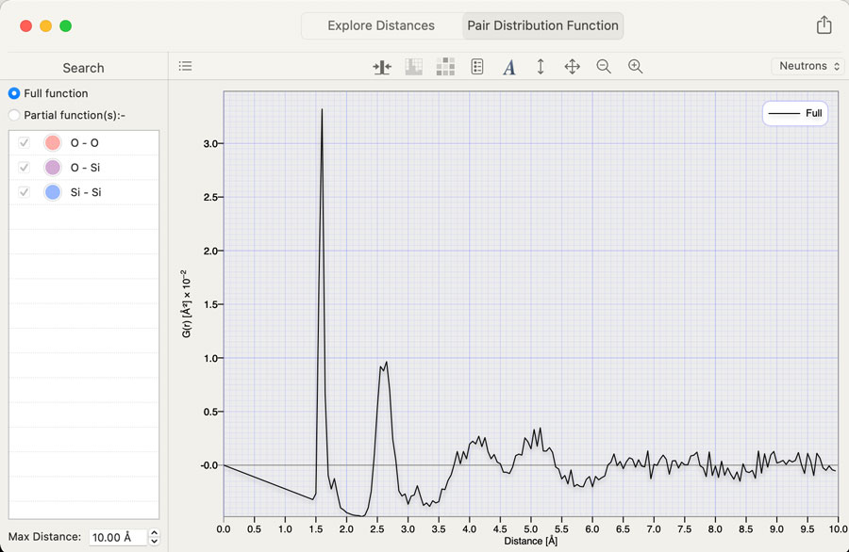Zoom out using the magnifier minus
Viewport: 849px width, 552px height.
[604, 67]
